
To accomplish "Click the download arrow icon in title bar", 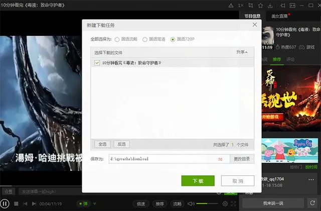I will 270,6.
